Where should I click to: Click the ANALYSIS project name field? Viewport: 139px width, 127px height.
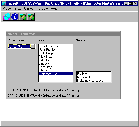click(19, 46)
